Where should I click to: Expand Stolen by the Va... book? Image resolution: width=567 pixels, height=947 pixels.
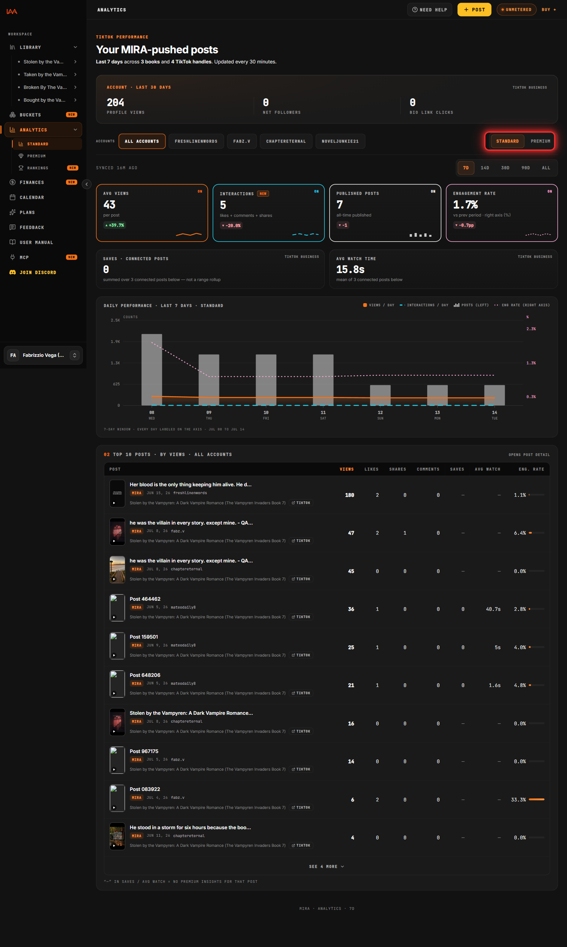[75, 62]
